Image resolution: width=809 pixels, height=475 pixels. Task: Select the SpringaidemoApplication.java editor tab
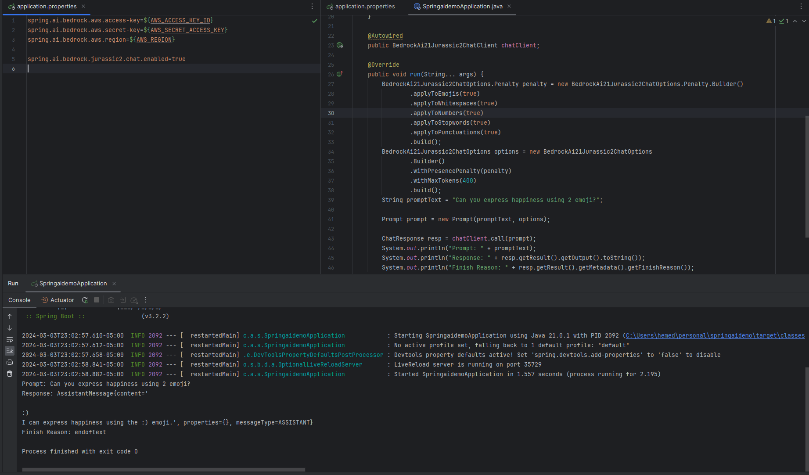[458, 6]
